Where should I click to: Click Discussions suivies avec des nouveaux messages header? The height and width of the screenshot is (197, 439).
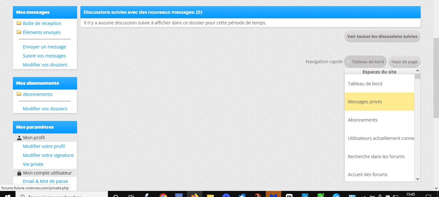[250, 12]
